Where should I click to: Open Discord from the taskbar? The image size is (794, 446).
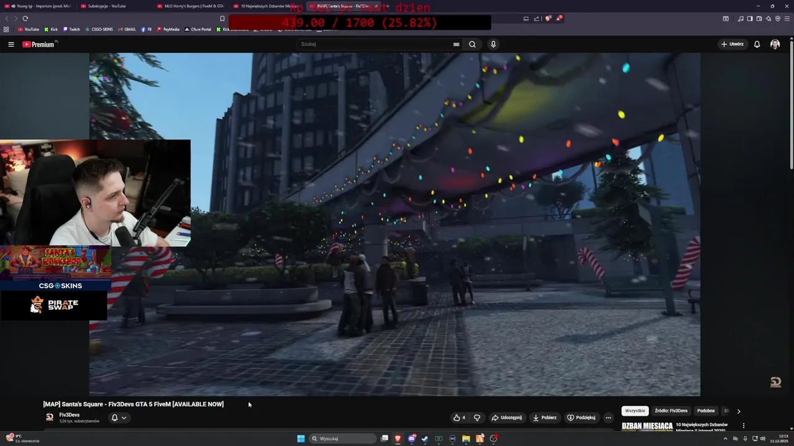tap(412, 439)
